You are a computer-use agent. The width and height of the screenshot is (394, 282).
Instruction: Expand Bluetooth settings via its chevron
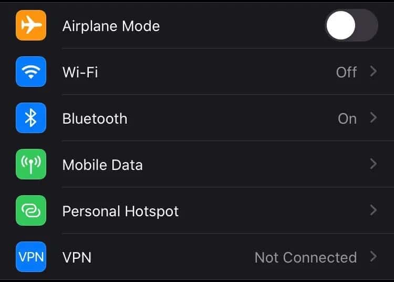coord(374,118)
